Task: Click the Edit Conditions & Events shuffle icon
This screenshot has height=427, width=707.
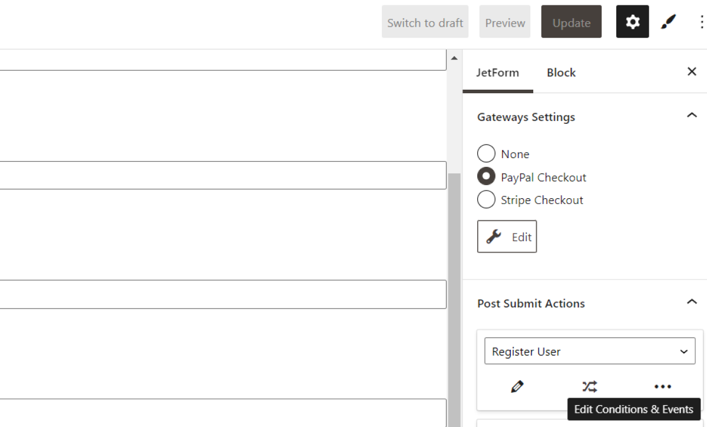Action: click(589, 386)
